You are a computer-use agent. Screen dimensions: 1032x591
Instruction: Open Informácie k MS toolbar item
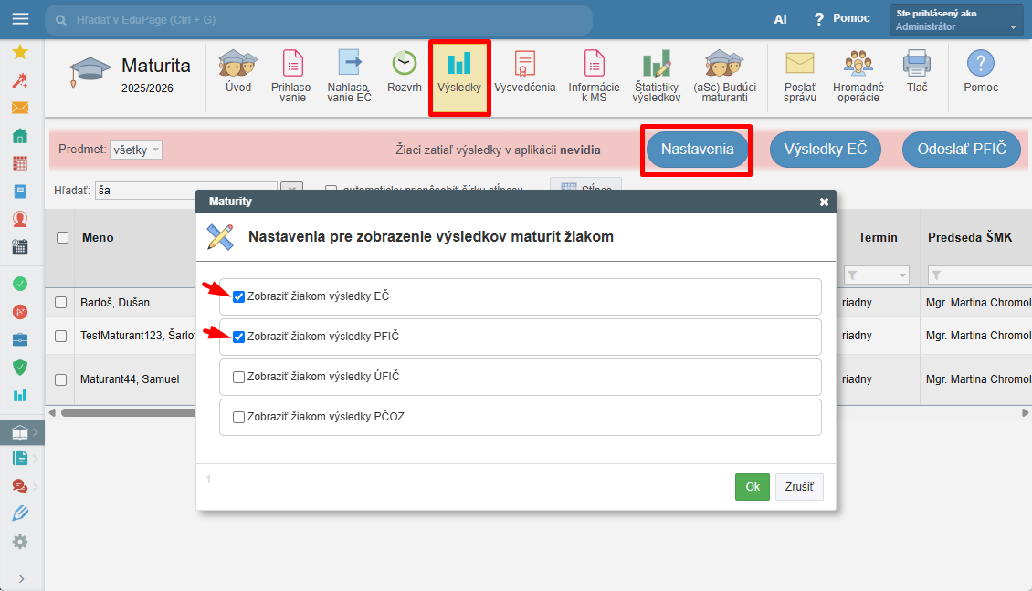(594, 76)
